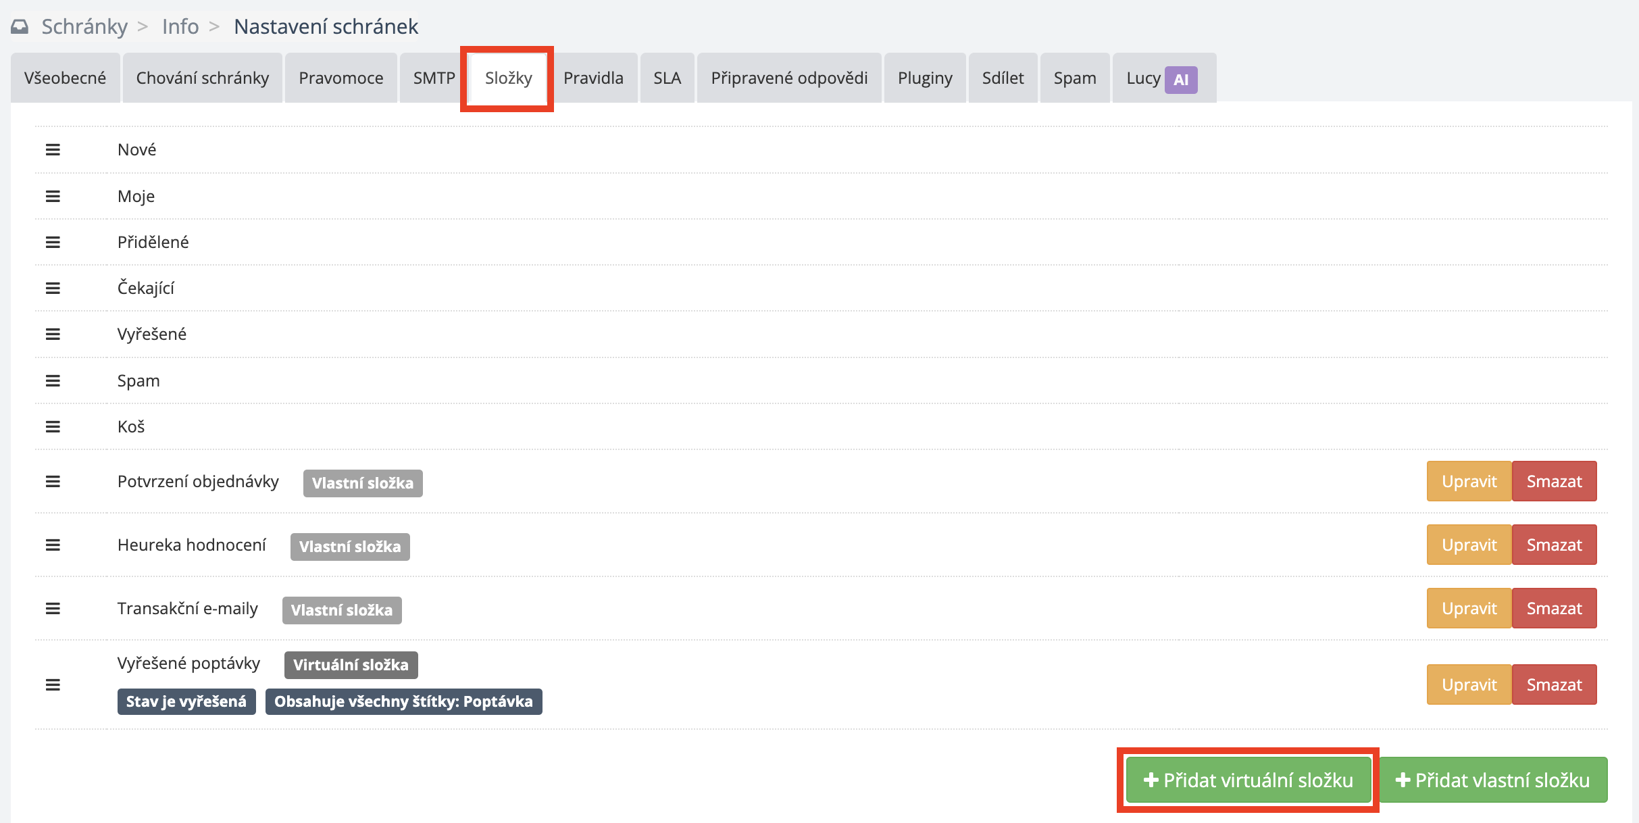1639x823 pixels.
Task: Click the Schránky breadcrumb link
Action: tap(84, 26)
